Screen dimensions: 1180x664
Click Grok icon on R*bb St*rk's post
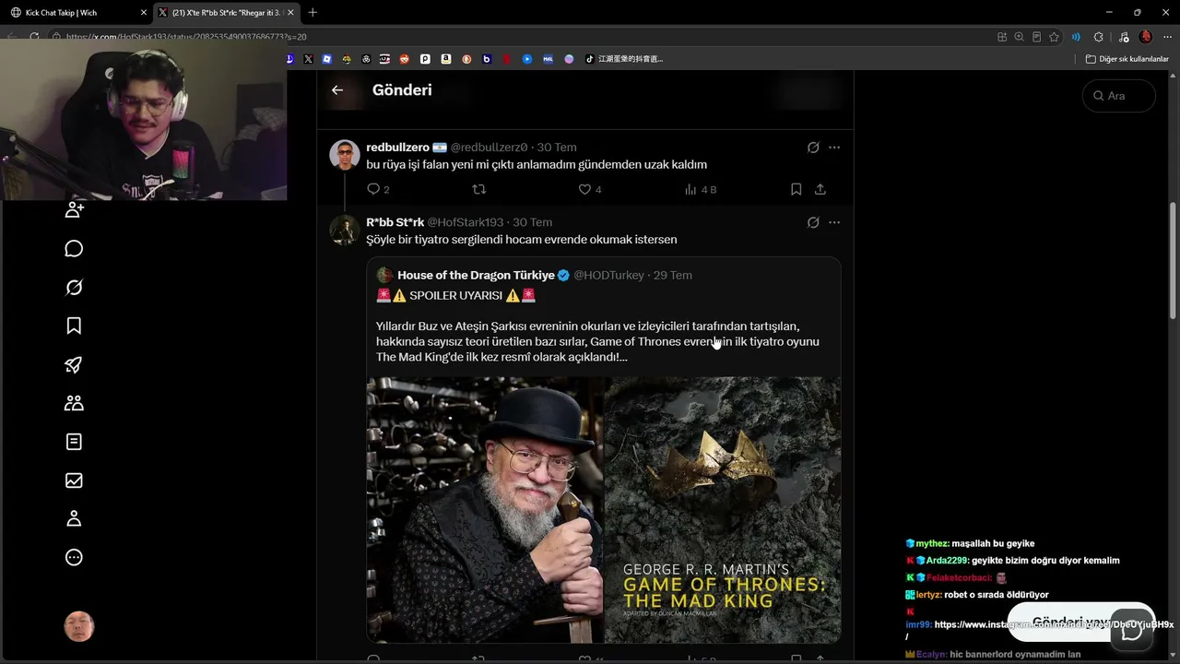click(x=813, y=222)
